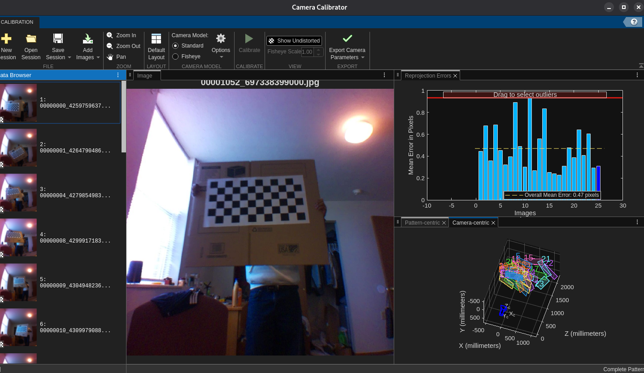Select image 5 thumbnail 00000009_4304948236

pyautogui.click(x=18, y=282)
